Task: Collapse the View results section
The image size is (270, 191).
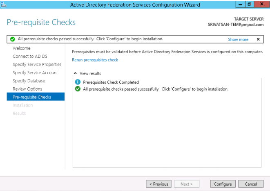Action: click(x=75, y=73)
